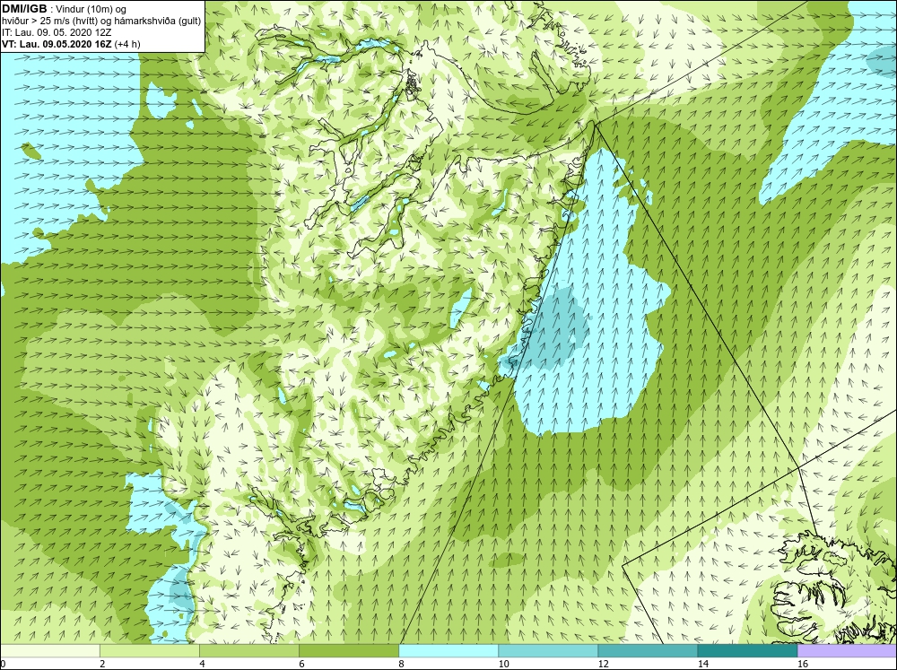The width and height of the screenshot is (897, 670).
Task: Click the legend value '16'
Action: coord(803,664)
